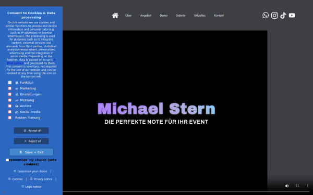Click the Michael Stern video title

(x=156, y=109)
